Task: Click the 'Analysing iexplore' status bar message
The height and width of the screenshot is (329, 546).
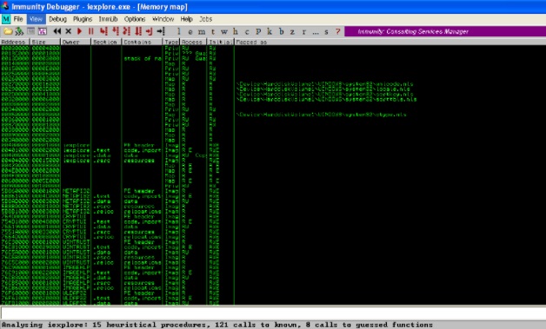Action: pos(217,325)
